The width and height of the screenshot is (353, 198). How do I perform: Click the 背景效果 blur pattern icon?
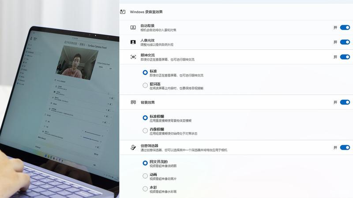pos(133,103)
